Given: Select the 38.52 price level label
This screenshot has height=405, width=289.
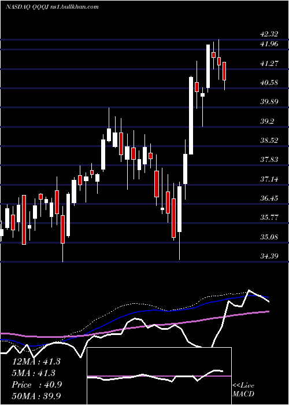Looking at the screenshot, I should (x=269, y=141).
